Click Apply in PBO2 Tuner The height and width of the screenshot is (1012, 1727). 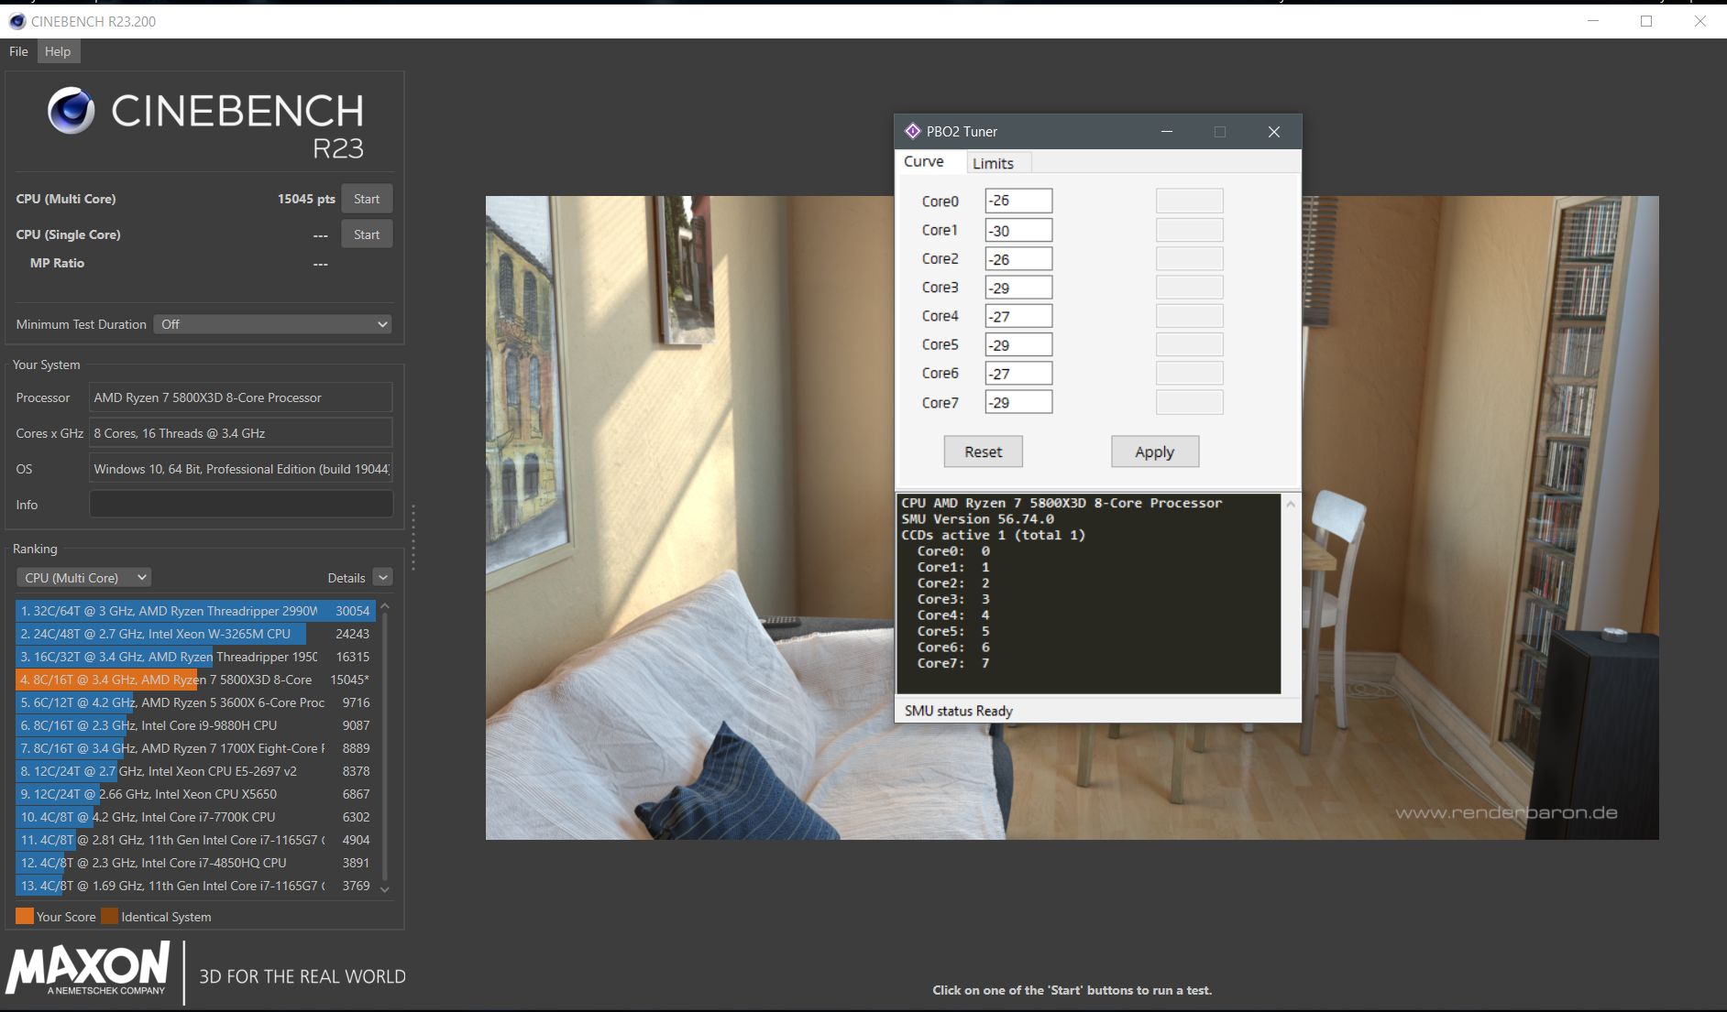pos(1154,452)
